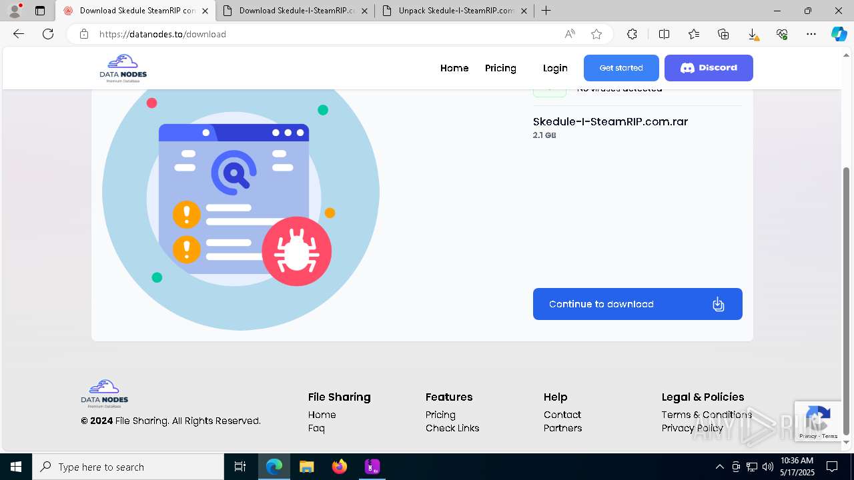Open Settings and more ellipsis
The image size is (854, 480).
tap(811, 34)
